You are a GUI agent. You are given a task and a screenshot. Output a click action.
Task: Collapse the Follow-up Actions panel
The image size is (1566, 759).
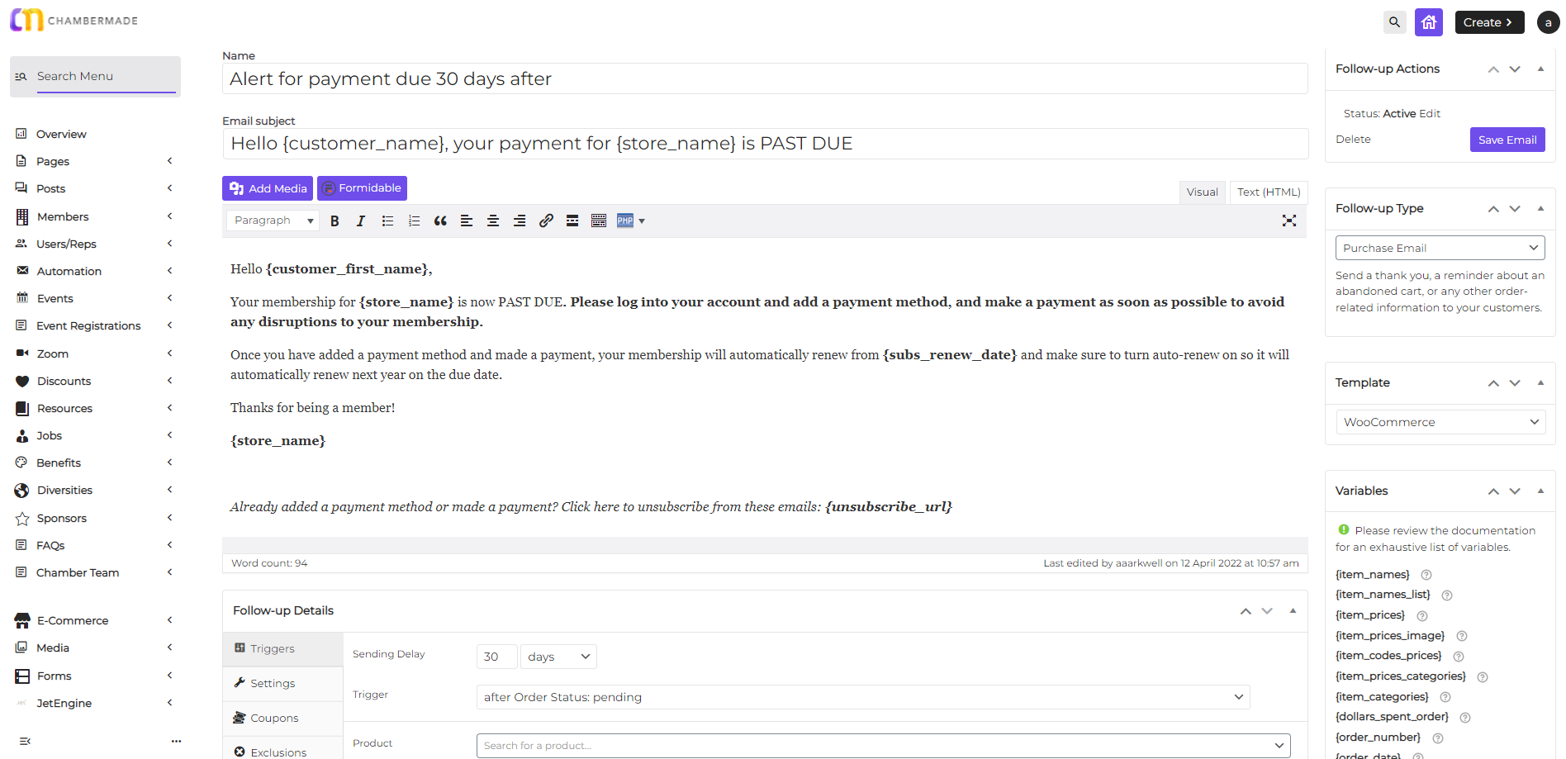[x=1540, y=69]
